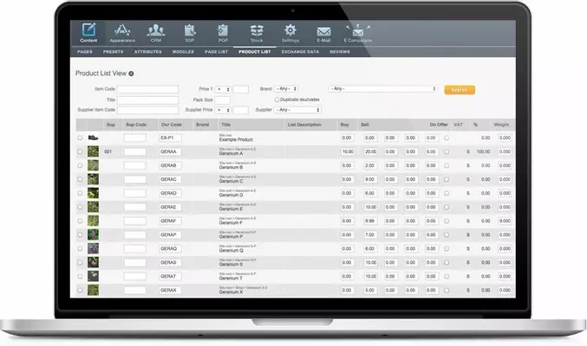Click the Item Code input field
This screenshot has height=346, width=587.
tap(147, 89)
